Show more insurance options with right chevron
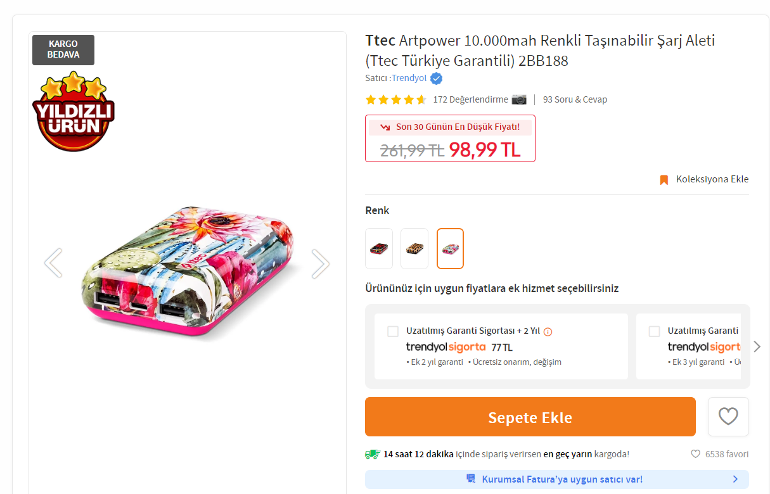Image resolution: width=770 pixels, height=494 pixels. [x=757, y=346]
